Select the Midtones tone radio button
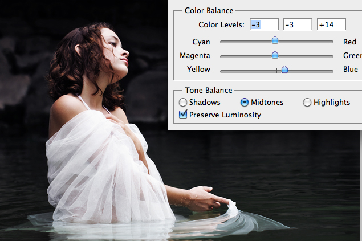 245,102
